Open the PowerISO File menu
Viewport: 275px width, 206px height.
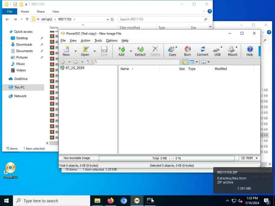[63, 41]
